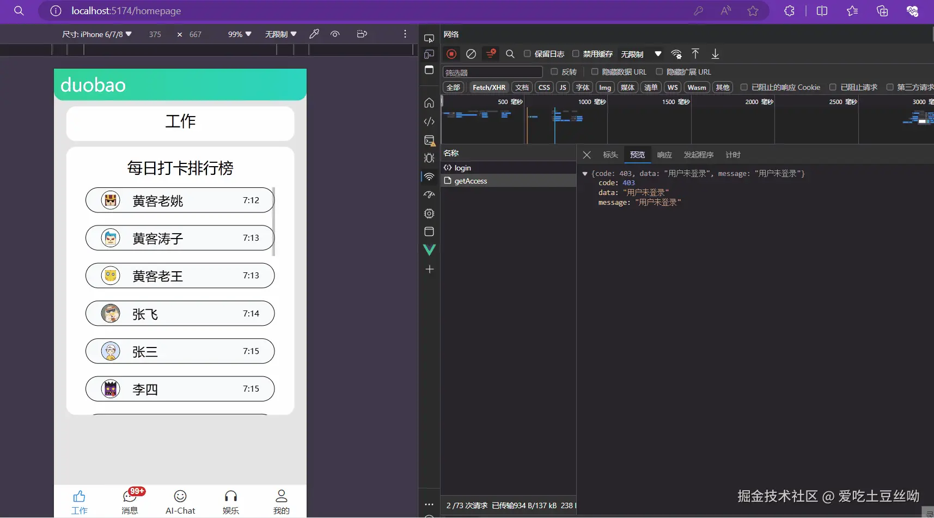Image resolution: width=934 pixels, height=518 pixels.
Task: Open the 99% zoom dropdown
Action: point(240,34)
